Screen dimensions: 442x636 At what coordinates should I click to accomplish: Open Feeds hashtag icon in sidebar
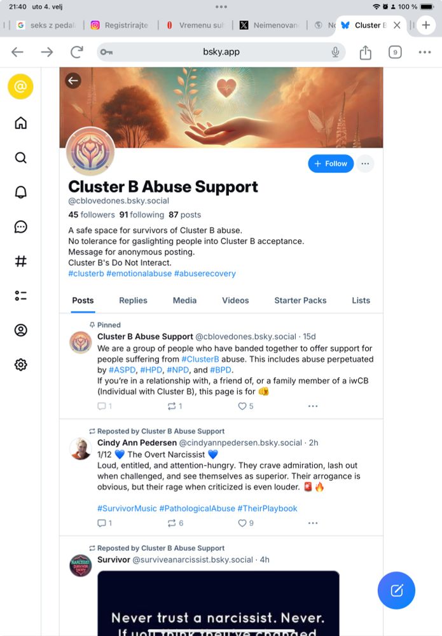pos(21,261)
